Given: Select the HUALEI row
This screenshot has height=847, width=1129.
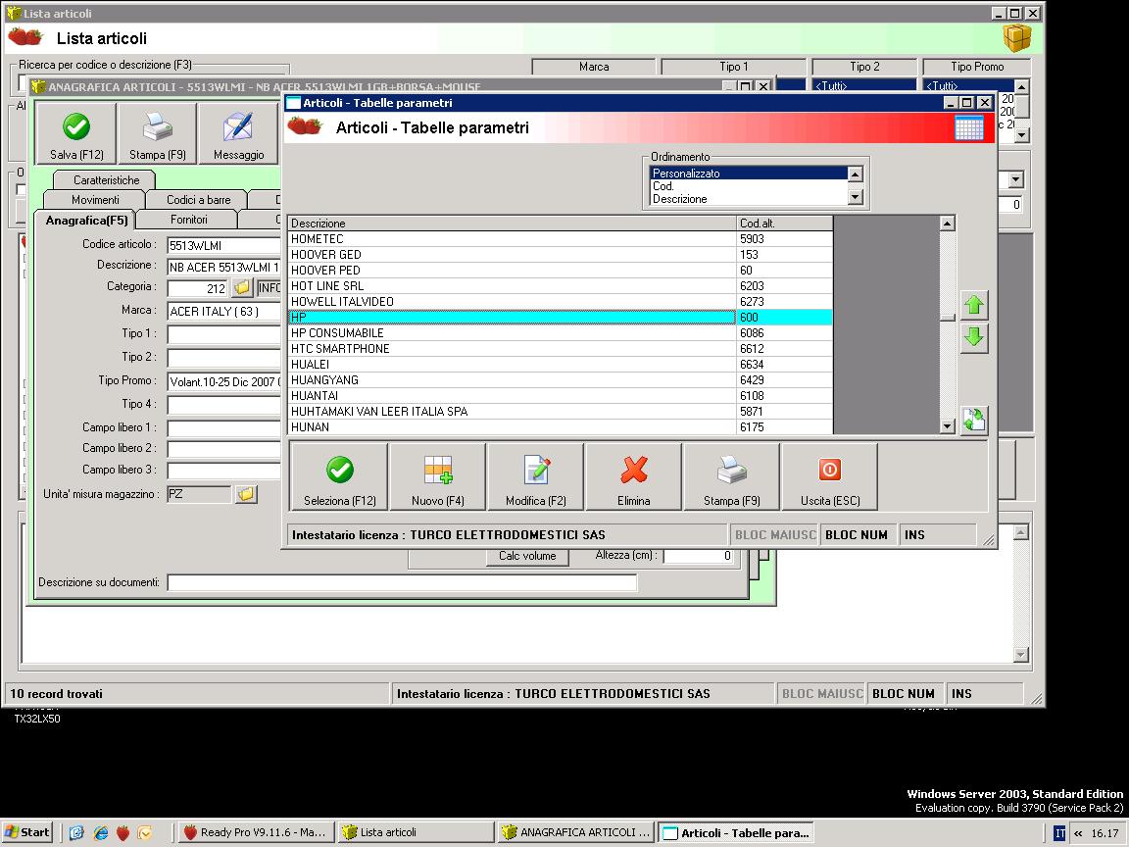Looking at the screenshot, I should 561,365.
